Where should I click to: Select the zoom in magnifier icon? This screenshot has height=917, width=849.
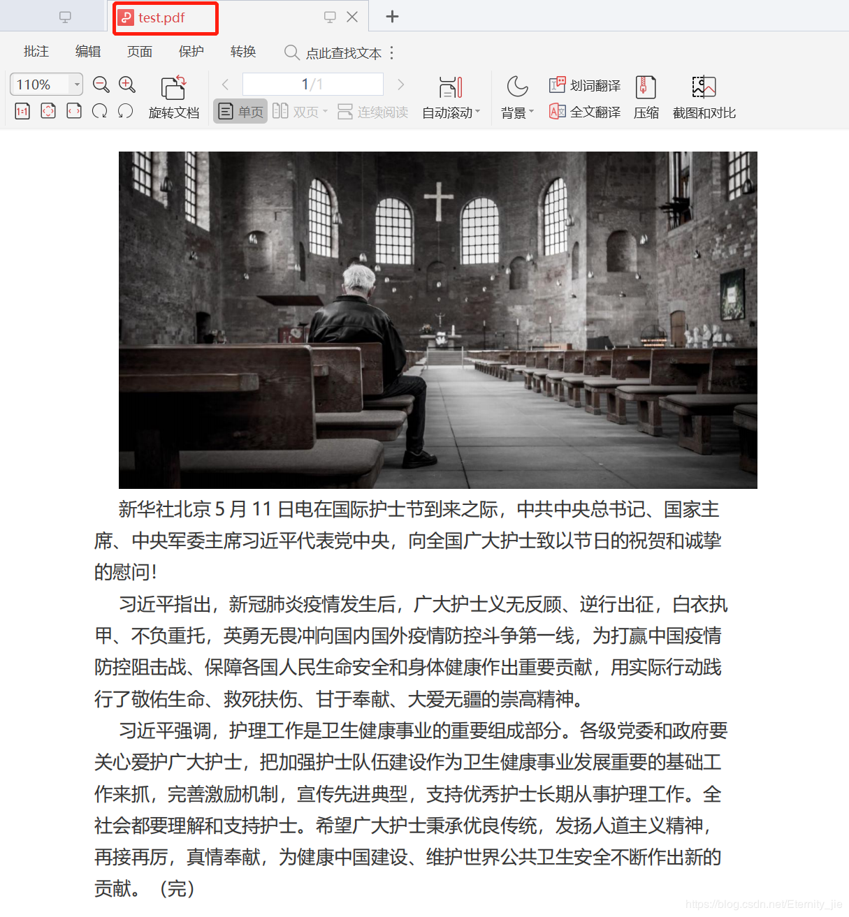point(127,85)
